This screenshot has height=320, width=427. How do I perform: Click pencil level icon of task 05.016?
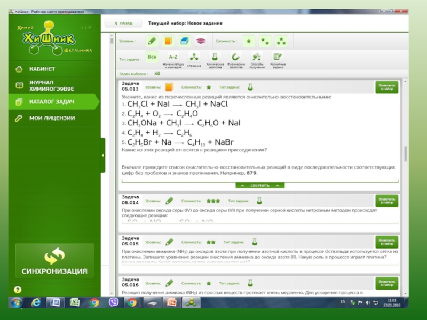tap(169, 283)
